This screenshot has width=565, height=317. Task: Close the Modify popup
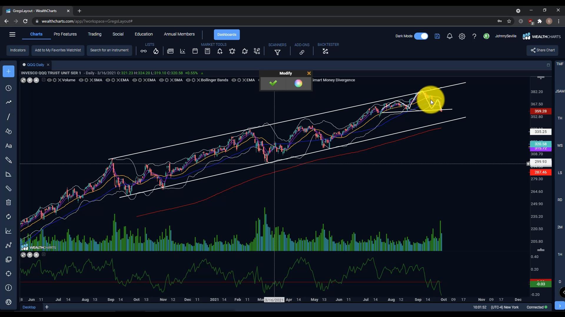point(309,73)
